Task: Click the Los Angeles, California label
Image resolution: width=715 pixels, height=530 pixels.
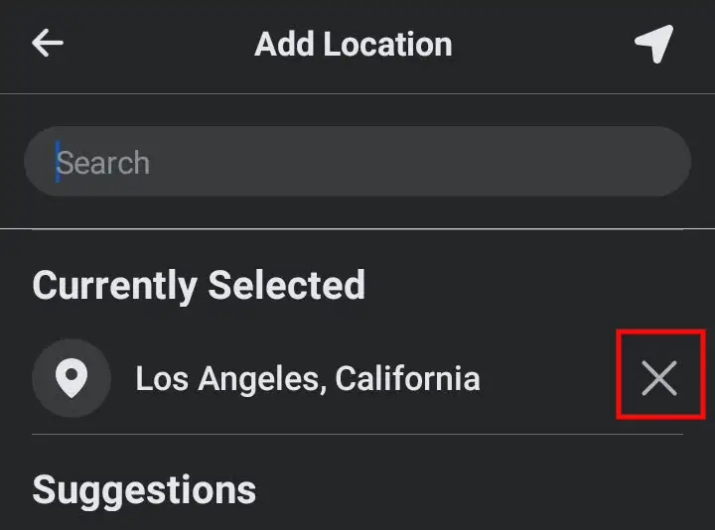Action: pos(308,378)
